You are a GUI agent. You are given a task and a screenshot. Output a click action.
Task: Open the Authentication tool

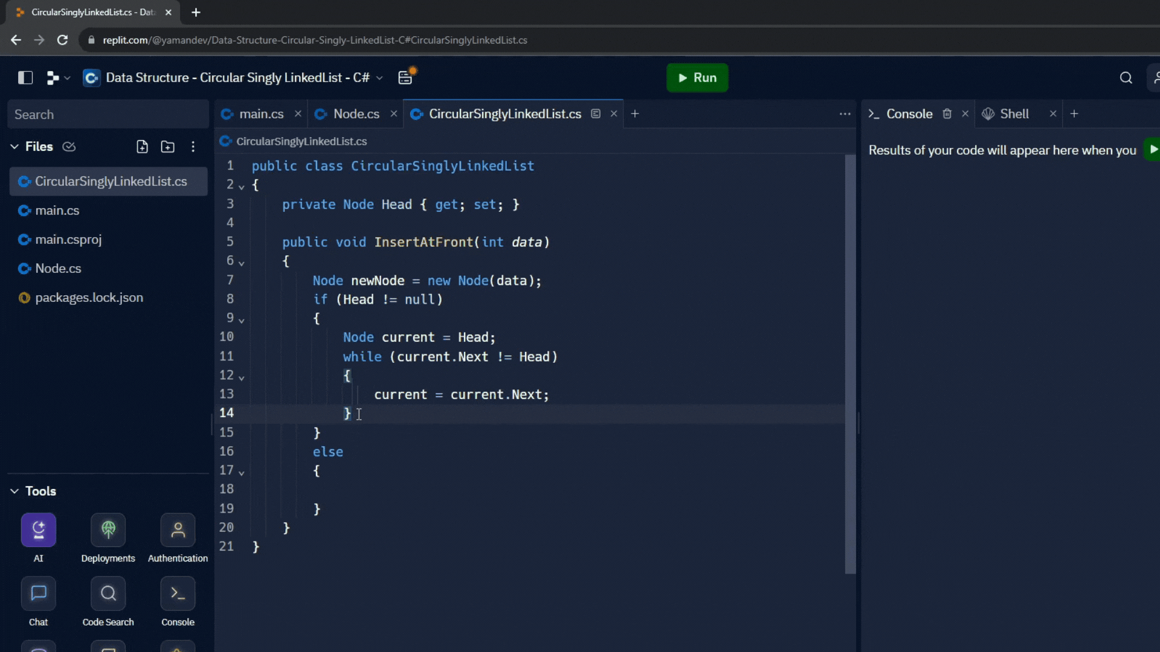pyautogui.click(x=178, y=530)
